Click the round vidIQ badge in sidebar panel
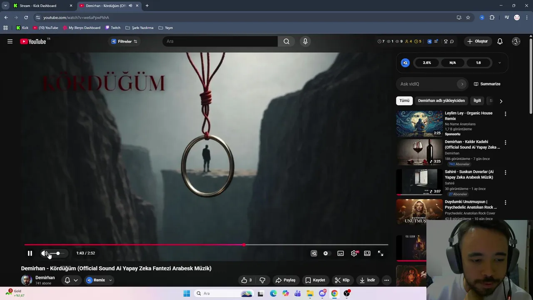 [405, 63]
